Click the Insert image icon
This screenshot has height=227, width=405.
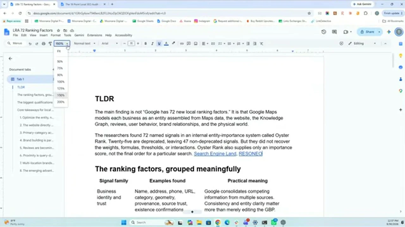196,44
